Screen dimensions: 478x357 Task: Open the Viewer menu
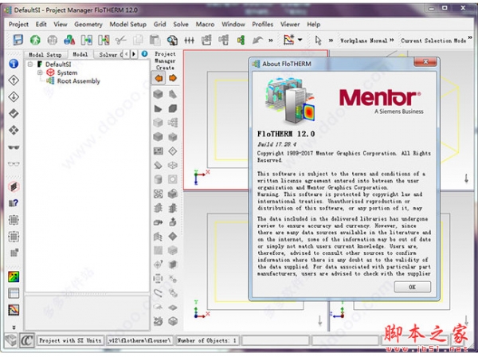(x=290, y=24)
